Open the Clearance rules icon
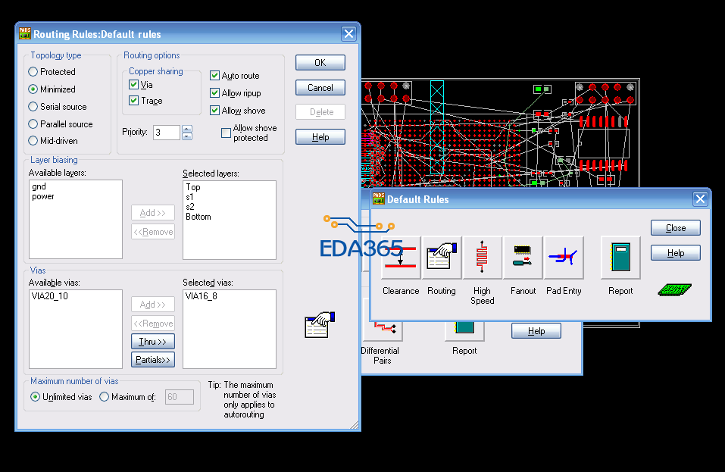 [x=401, y=258]
